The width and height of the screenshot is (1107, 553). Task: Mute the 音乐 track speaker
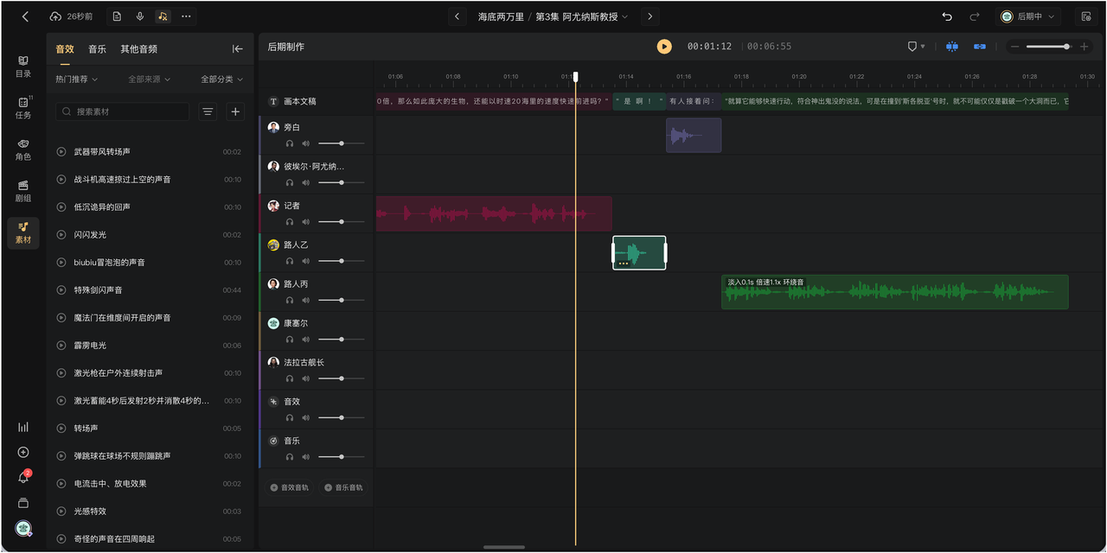click(x=305, y=457)
